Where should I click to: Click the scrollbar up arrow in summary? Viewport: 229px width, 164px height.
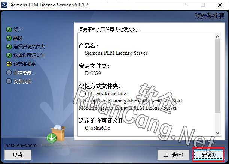(x=218, y=36)
